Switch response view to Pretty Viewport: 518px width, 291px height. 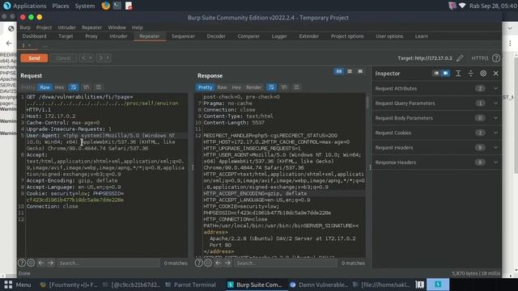(x=205, y=87)
